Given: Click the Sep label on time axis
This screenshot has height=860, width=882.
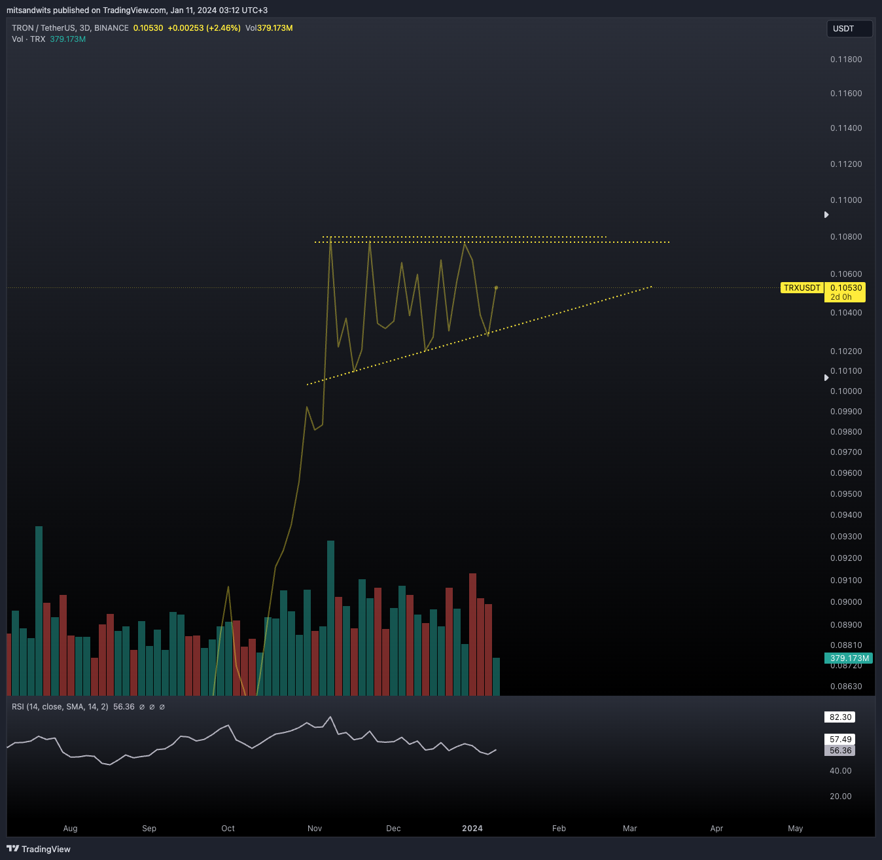Looking at the screenshot, I should point(149,829).
